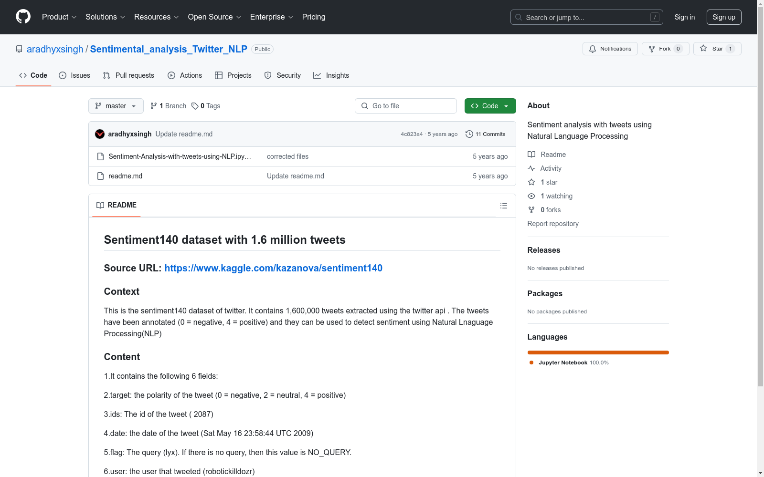Focus the Search or jump to field
The width and height of the screenshot is (764, 477).
tap(587, 17)
